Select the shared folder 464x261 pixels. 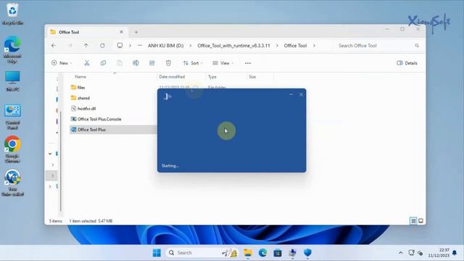coord(83,98)
